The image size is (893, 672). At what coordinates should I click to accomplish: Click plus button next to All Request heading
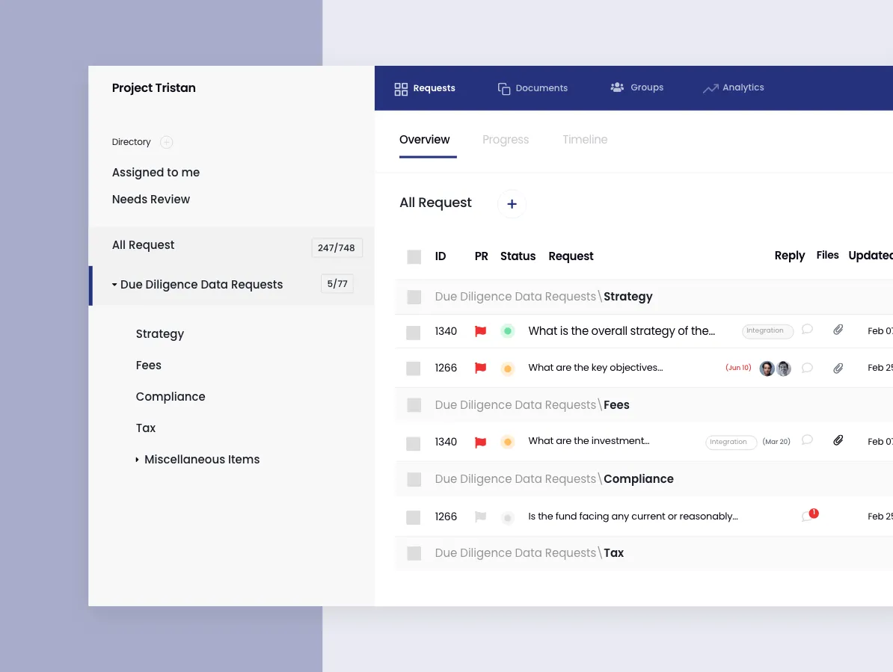[x=512, y=204]
